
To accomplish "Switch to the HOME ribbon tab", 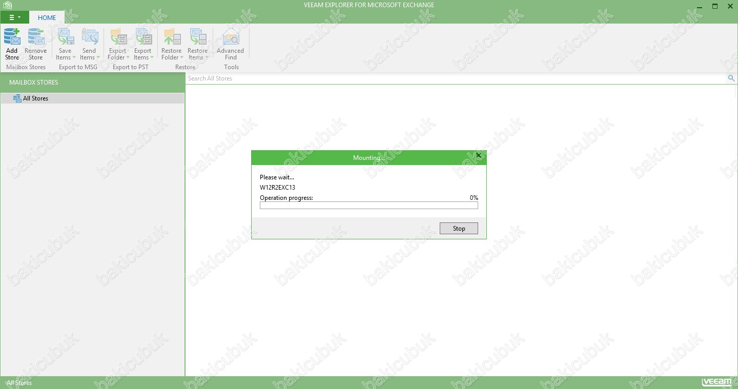I will click(47, 17).
